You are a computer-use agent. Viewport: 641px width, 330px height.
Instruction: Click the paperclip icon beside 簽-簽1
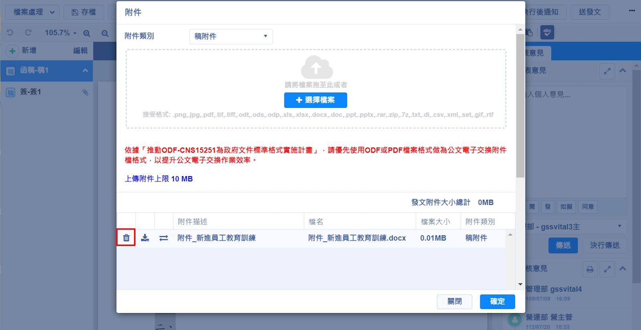point(85,92)
